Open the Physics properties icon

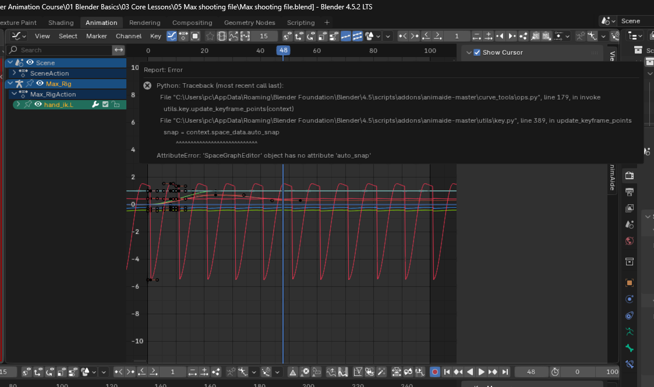(x=630, y=299)
